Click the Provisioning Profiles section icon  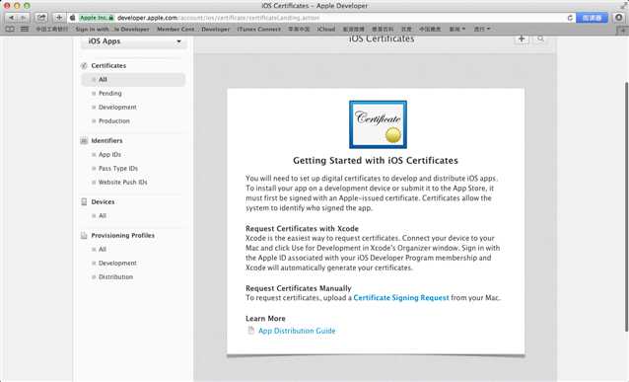(x=84, y=235)
